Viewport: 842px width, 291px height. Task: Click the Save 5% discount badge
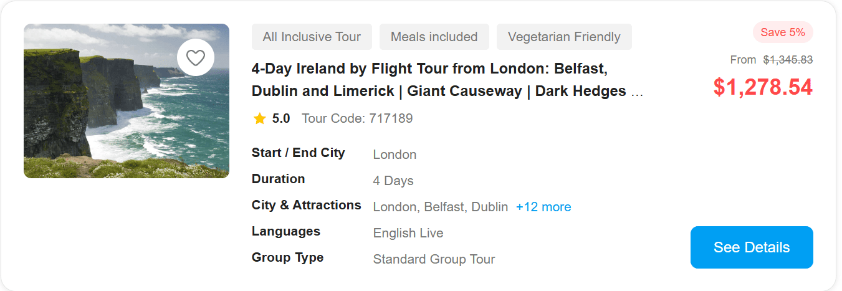click(x=783, y=32)
